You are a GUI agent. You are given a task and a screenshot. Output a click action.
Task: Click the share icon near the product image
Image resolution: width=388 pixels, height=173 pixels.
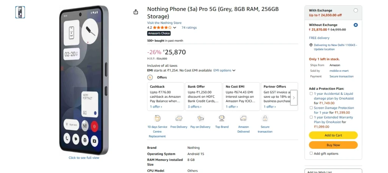tap(136, 12)
